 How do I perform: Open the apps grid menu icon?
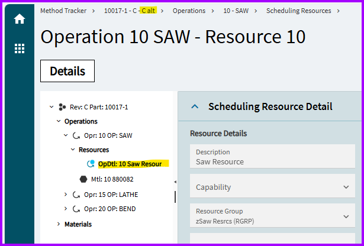pyautogui.click(x=20, y=48)
